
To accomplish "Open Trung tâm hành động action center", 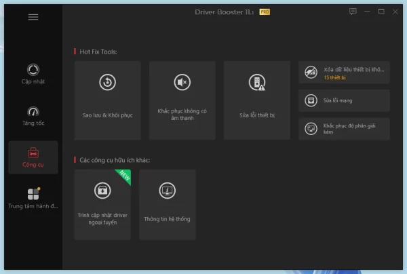I will pos(33,198).
